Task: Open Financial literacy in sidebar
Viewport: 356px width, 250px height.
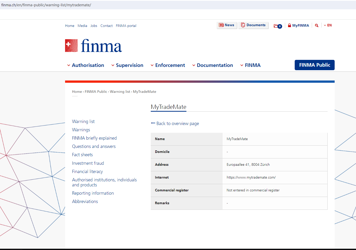Action: pyautogui.click(x=87, y=172)
